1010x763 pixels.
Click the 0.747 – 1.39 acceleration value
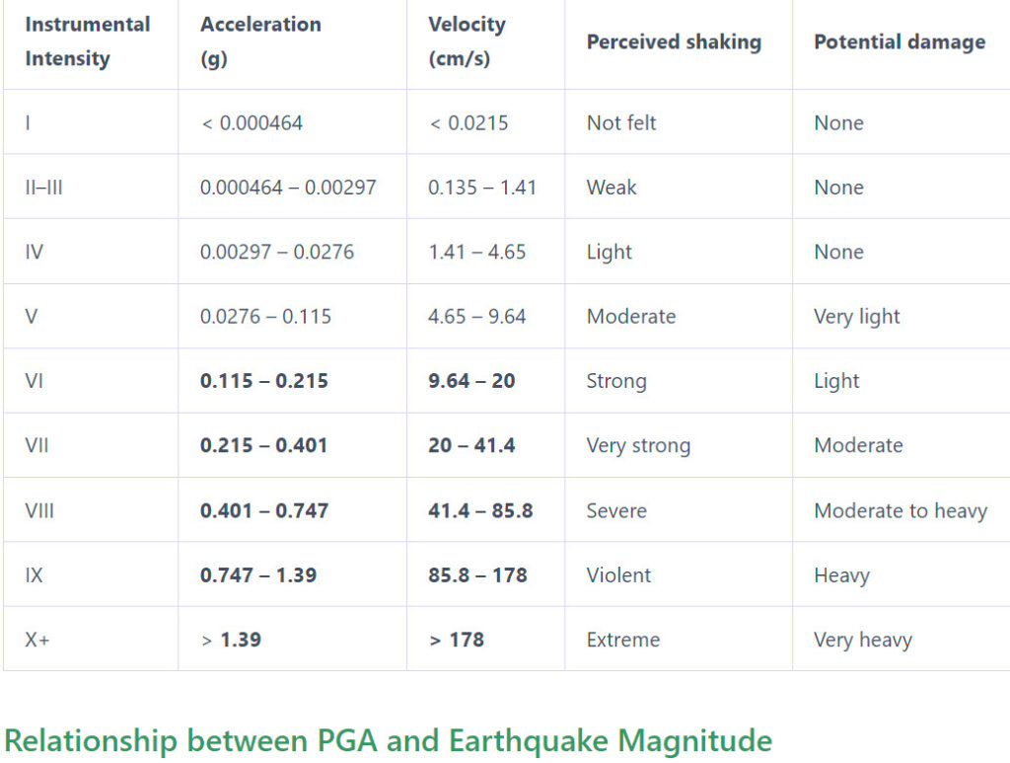coord(258,575)
